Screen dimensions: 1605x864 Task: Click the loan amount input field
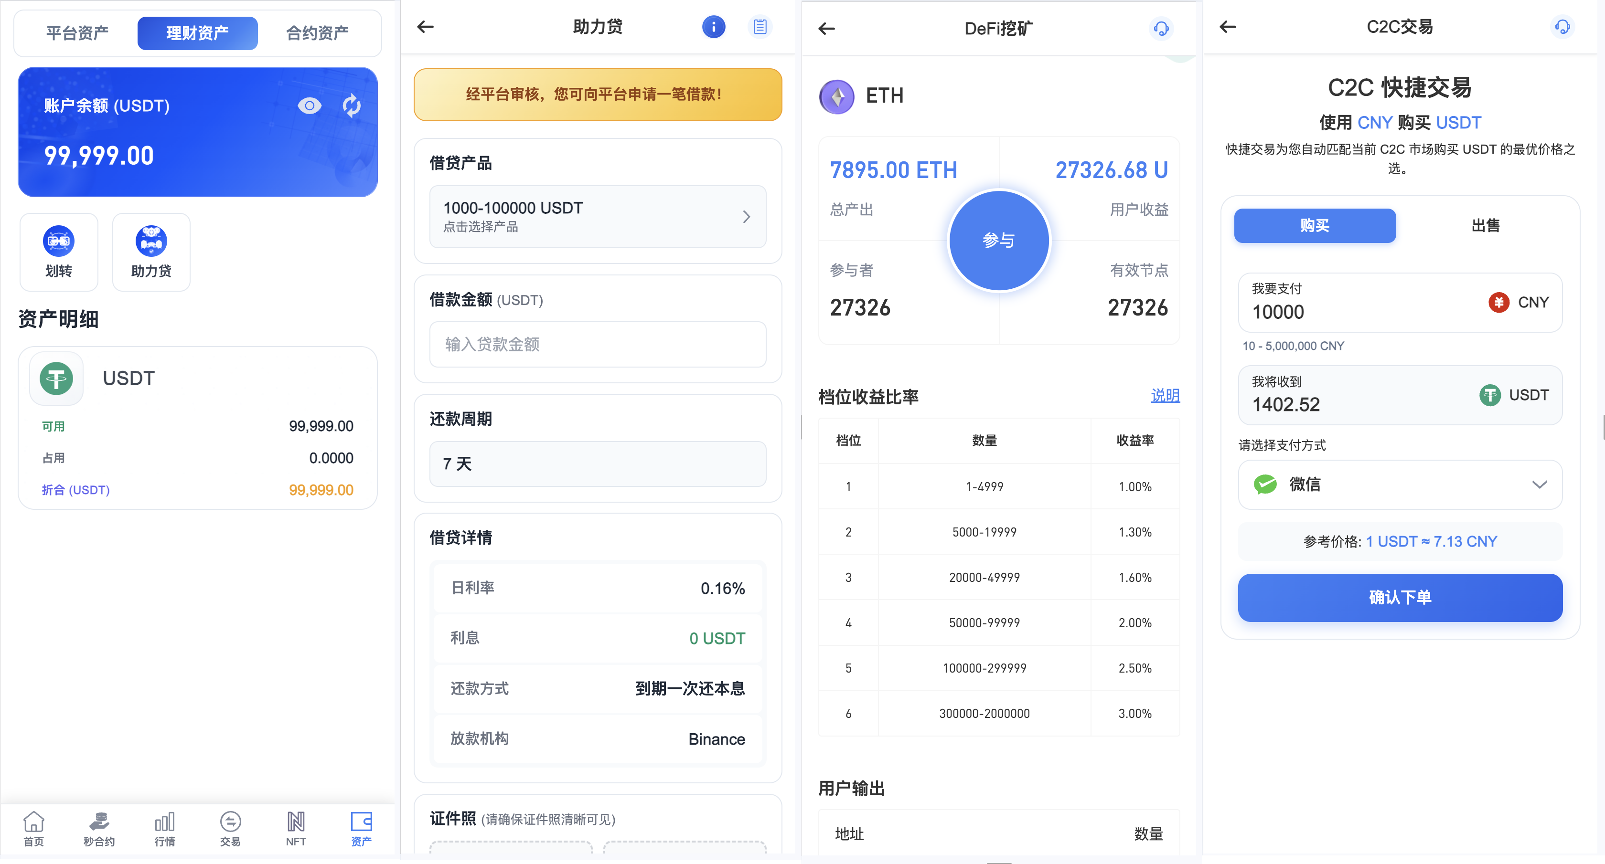[x=597, y=344]
